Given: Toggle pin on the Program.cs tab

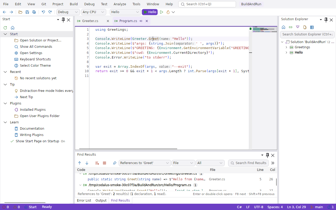Looking at the screenshot, I should pos(141,21).
